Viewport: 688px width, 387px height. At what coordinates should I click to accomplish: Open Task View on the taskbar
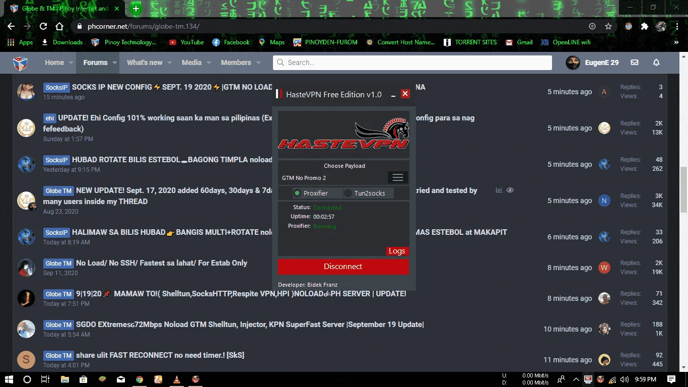click(x=45, y=379)
